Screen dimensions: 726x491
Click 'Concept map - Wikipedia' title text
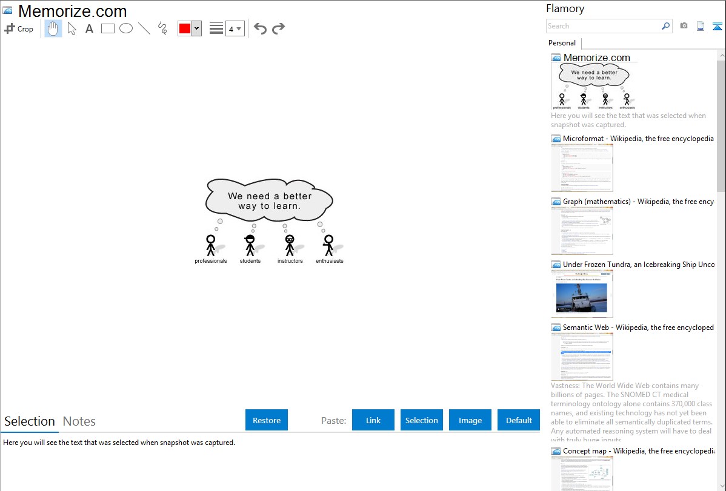coord(638,450)
